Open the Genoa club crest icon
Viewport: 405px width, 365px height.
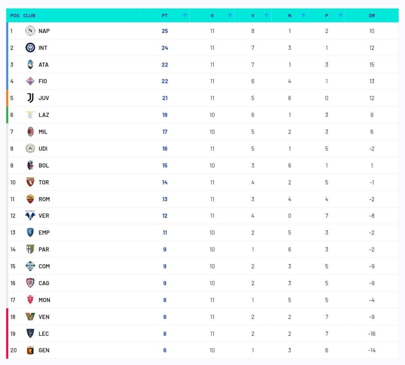pos(30,350)
